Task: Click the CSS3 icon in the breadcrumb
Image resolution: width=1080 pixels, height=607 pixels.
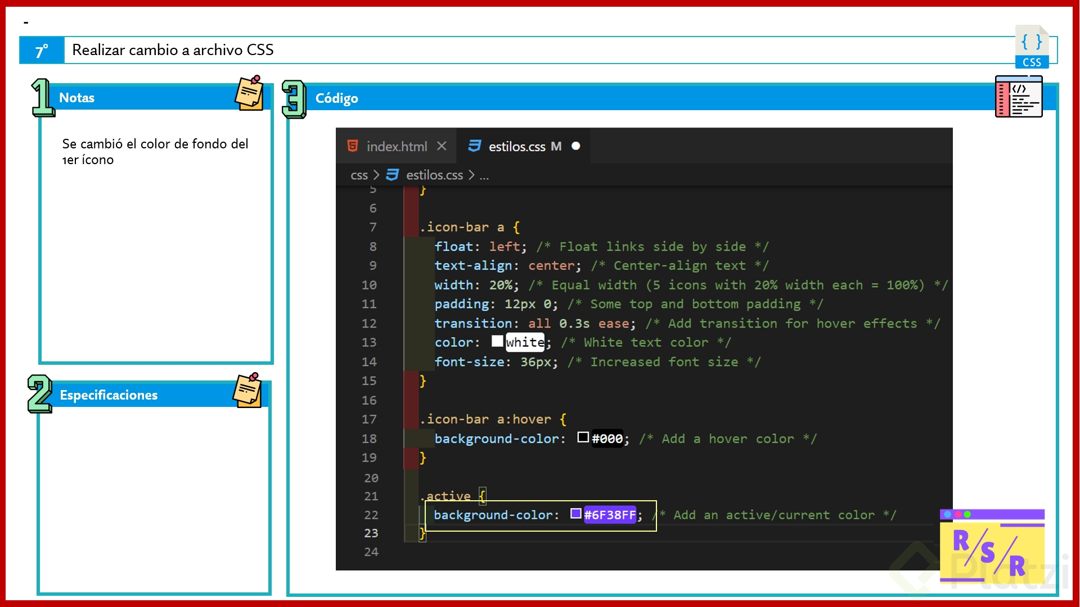Action: [x=393, y=175]
